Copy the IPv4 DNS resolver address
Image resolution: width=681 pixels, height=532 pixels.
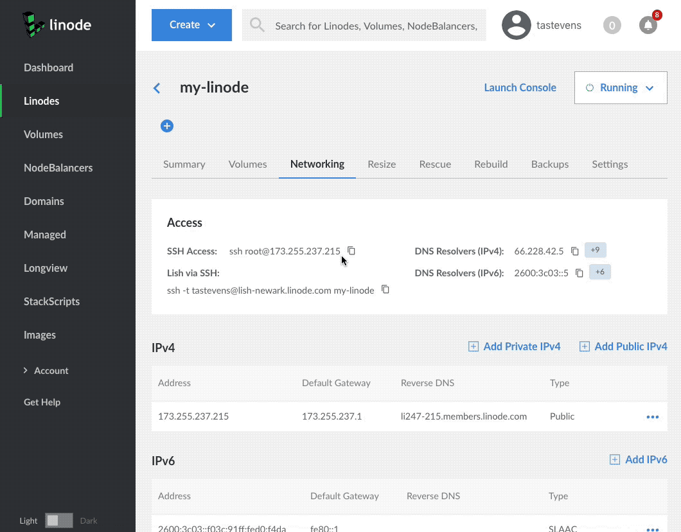pyautogui.click(x=575, y=251)
